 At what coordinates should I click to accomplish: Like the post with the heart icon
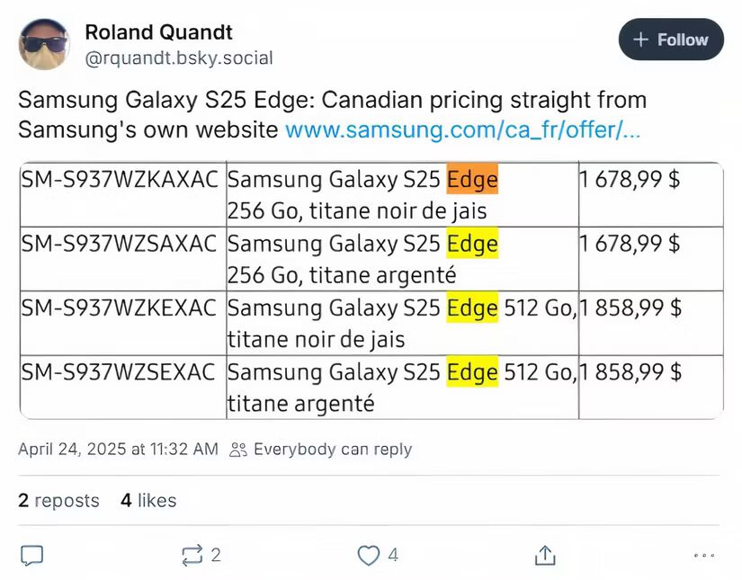tap(368, 555)
